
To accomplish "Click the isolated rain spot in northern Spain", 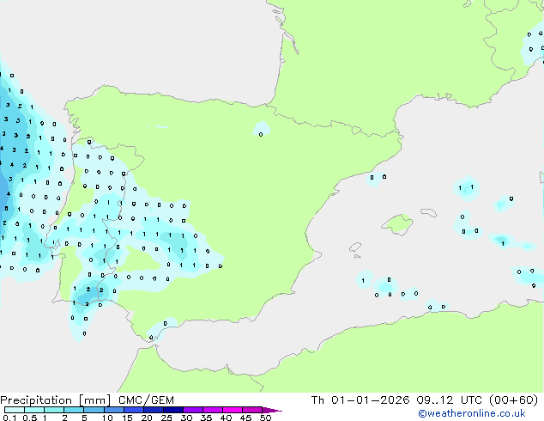I will tap(261, 130).
